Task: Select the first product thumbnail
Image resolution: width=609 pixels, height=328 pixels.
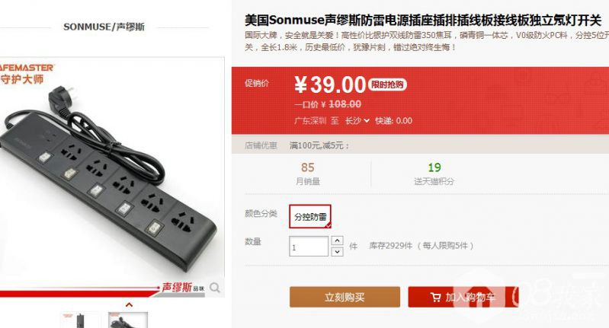Action: pos(80,320)
